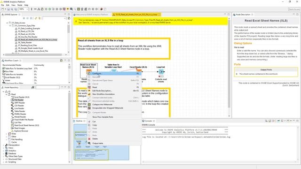Choose Encapsulate into Wrapped Metanode
Image resolution: width=301 pixels, height=169 pixels.
[x=114, y=108]
